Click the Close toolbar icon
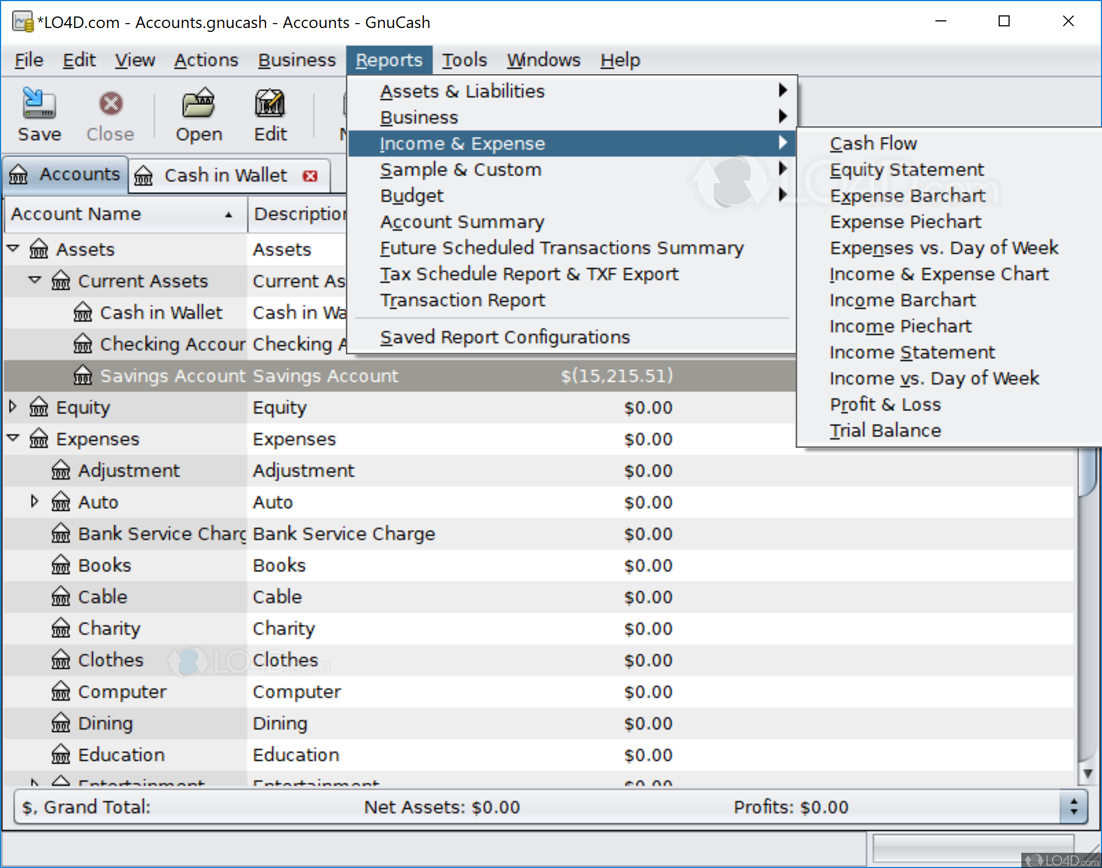1102x868 pixels. click(111, 104)
